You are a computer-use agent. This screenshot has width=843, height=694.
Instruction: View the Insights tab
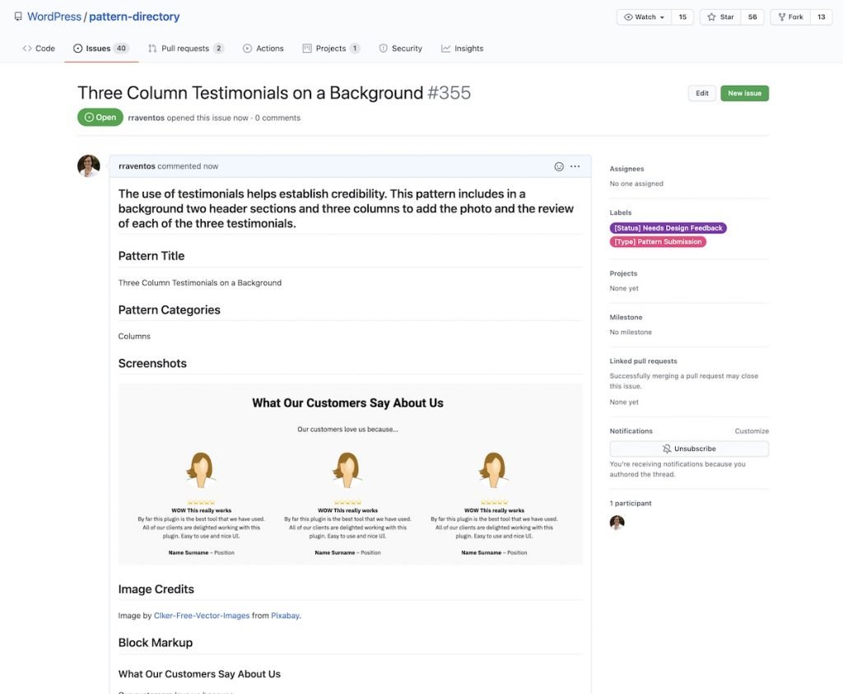462,49
